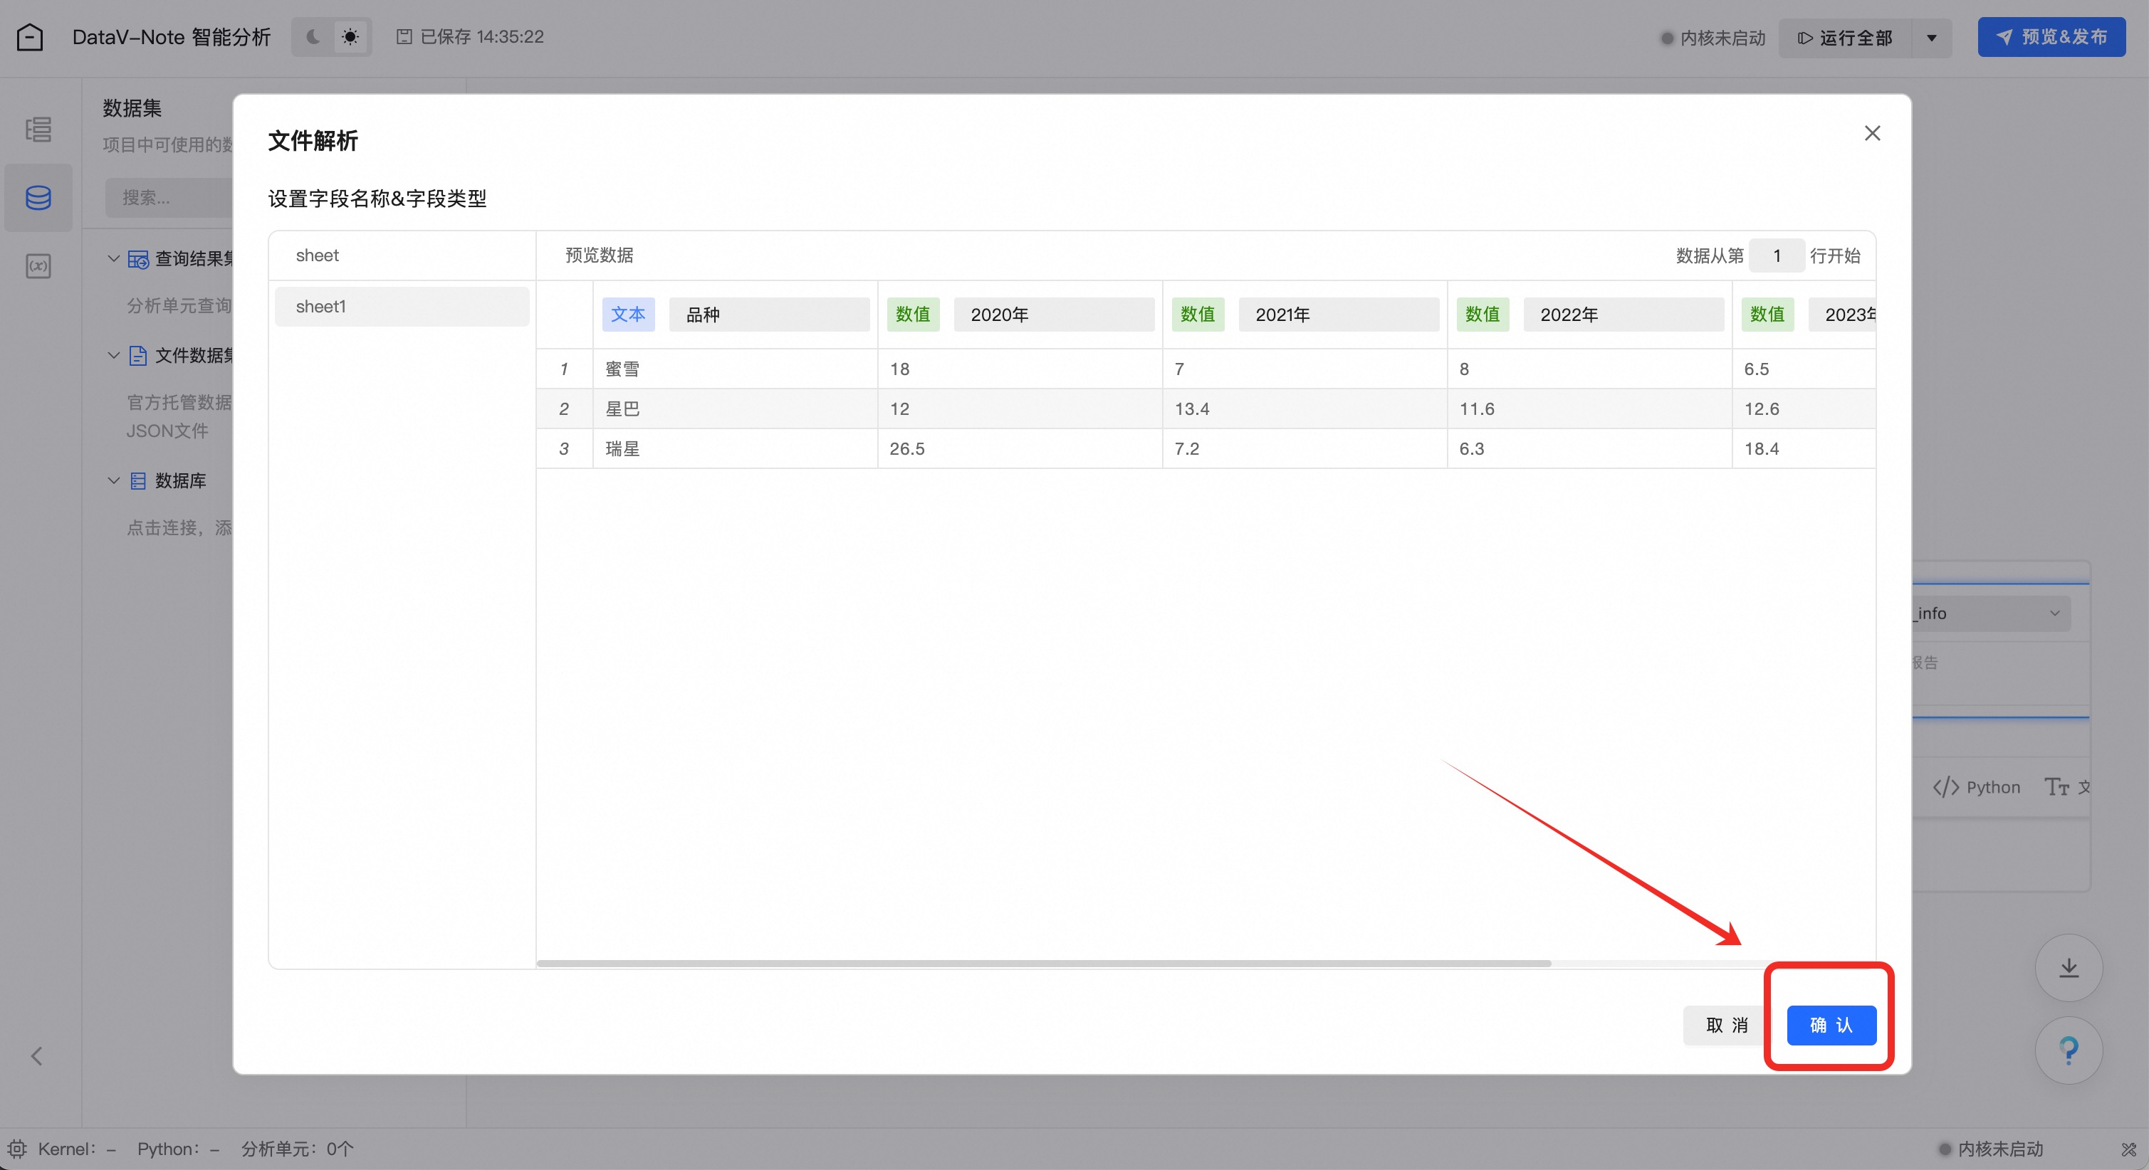Screen dimensions: 2149x1170
Task: Click the 确认 button
Action: point(1831,1025)
